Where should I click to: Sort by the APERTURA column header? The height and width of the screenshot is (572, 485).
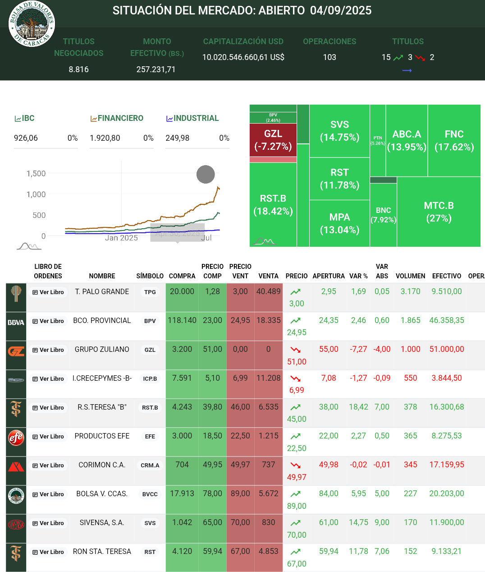point(329,276)
